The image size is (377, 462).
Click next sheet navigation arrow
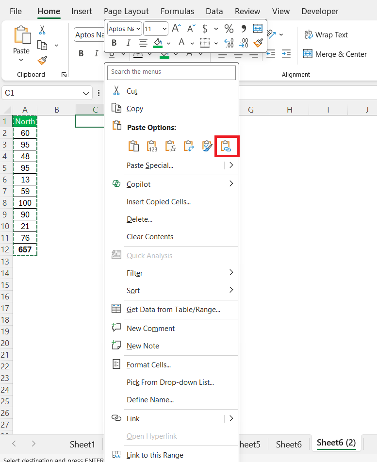point(33,444)
